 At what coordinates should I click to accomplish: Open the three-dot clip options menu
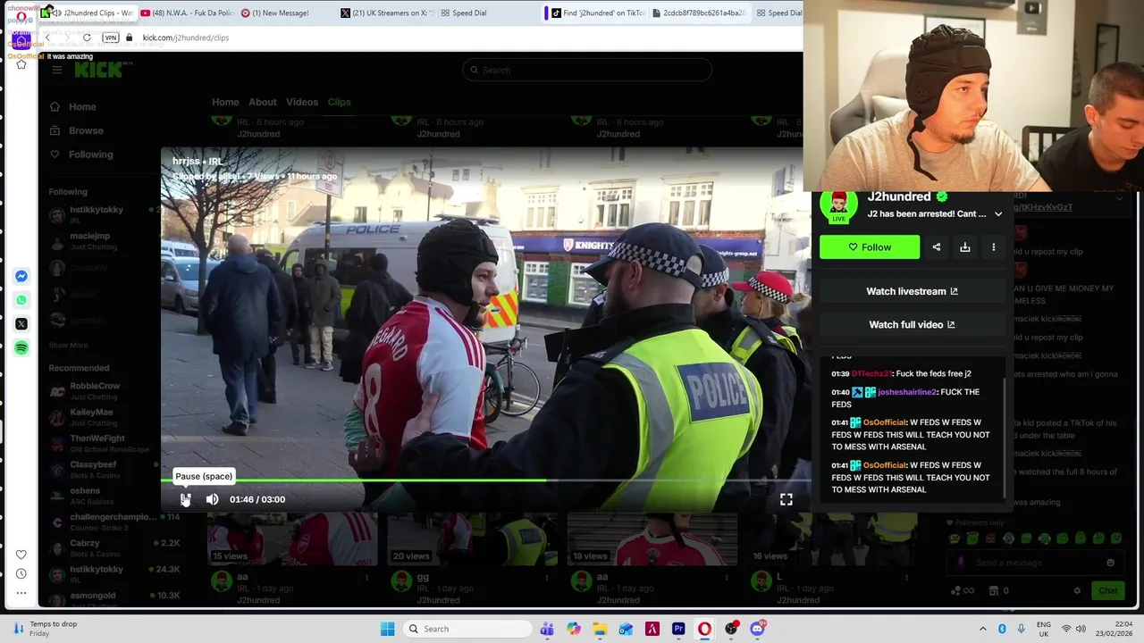[993, 247]
